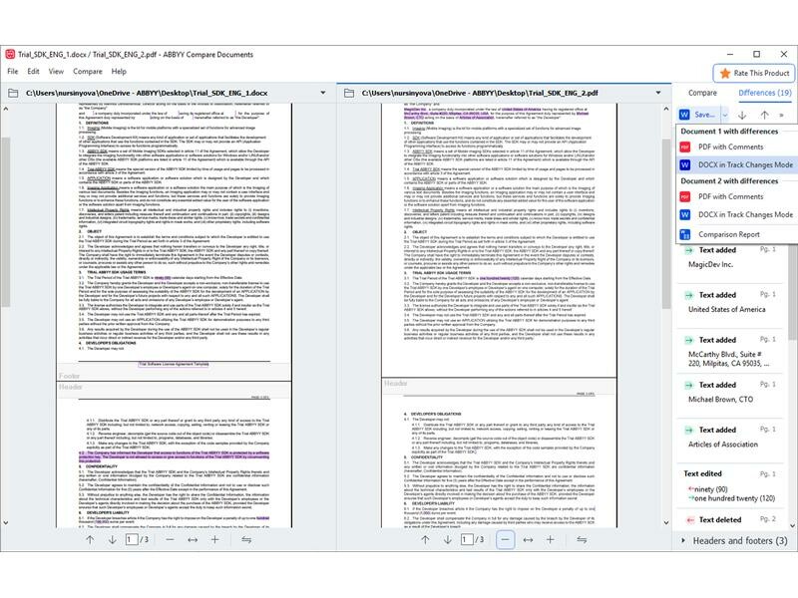Go to next difference with down arrow
Image resolution: width=798 pixels, height=598 pixels.
tap(742, 115)
